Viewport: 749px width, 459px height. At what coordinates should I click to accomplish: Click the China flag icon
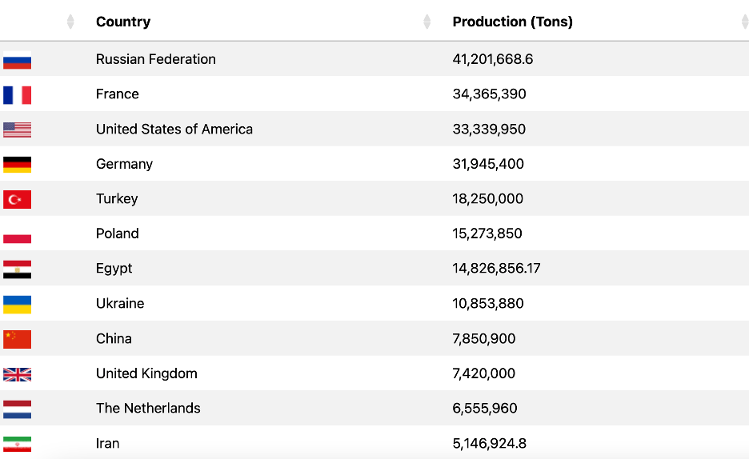pos(17,339)
